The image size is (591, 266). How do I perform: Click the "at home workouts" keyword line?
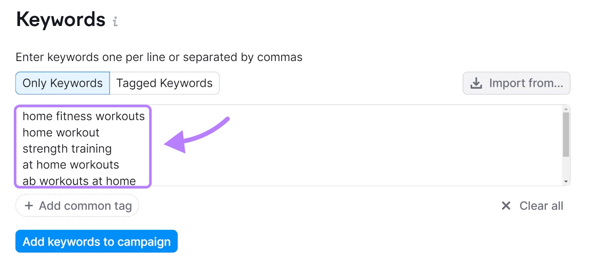(71, 165)
